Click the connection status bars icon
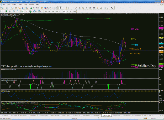164x120 pixels. point(145,118)
